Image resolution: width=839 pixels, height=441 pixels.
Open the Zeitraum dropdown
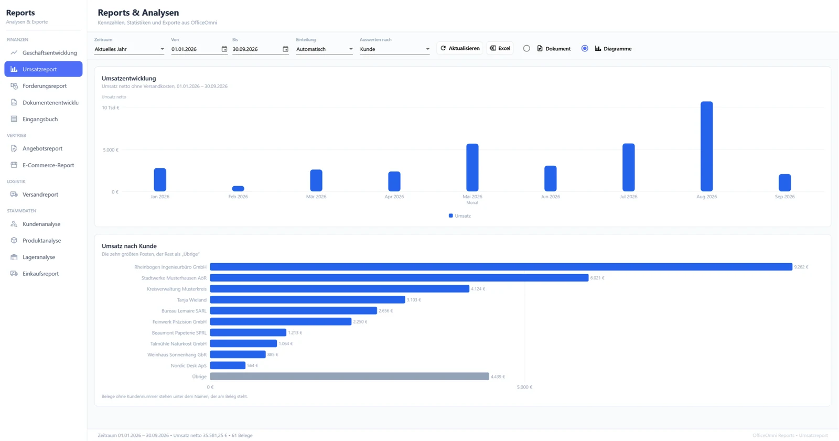130,49
